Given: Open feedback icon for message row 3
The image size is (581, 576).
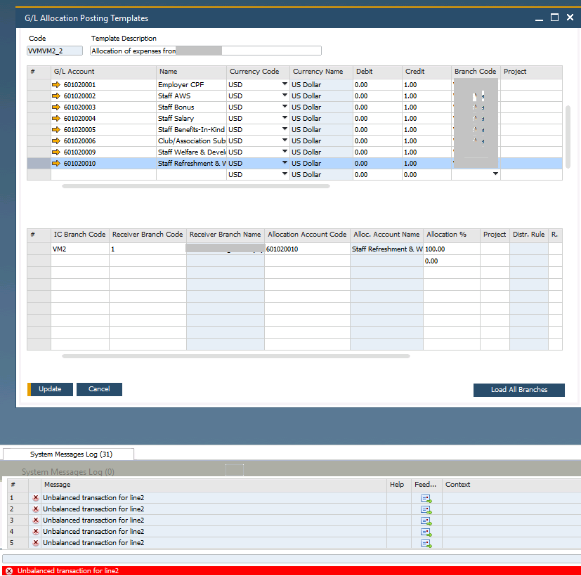Looking at the screenshot, I should pos(426,521).
